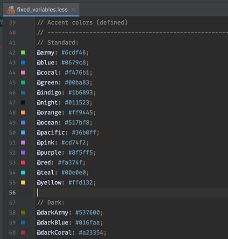Click line number 56 in gutter

point(12,192)
